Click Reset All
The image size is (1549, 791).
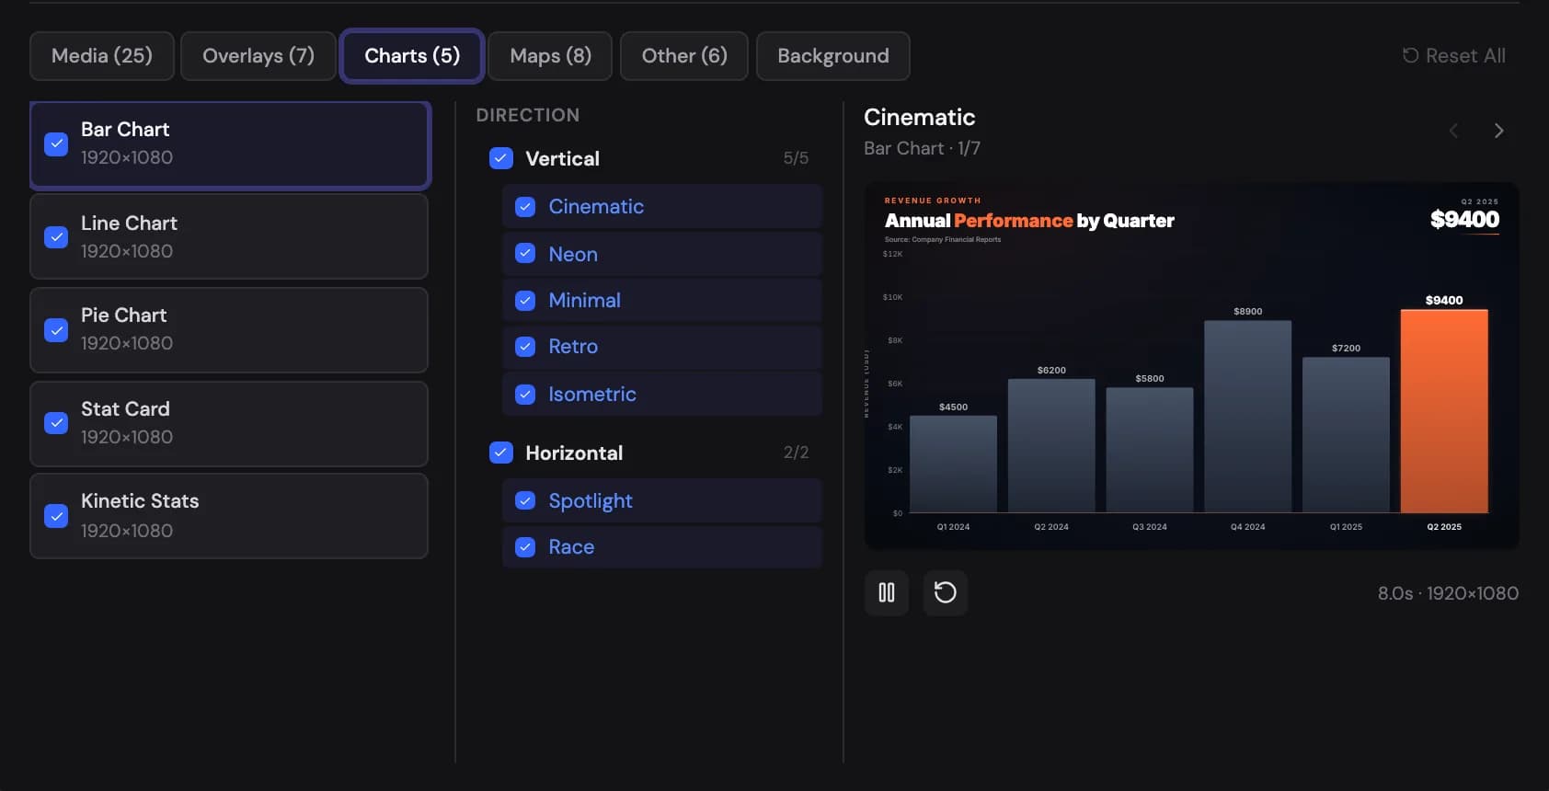(x=1453, y=56)
